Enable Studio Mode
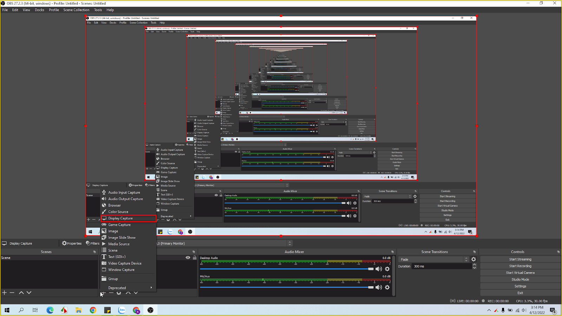This screenshot has height=316, width=562. click(x=520, y=279)
